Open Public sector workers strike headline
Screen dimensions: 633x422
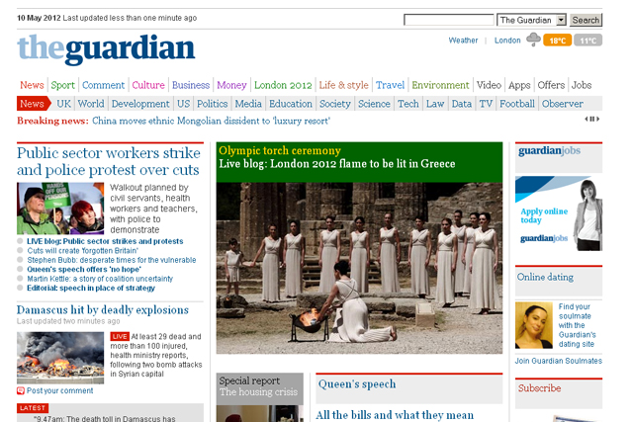tap(109, 161)
